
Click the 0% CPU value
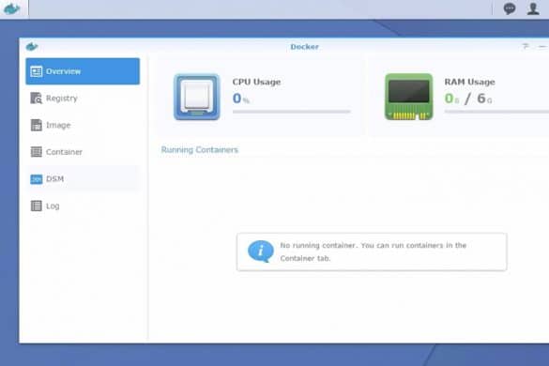241,99
